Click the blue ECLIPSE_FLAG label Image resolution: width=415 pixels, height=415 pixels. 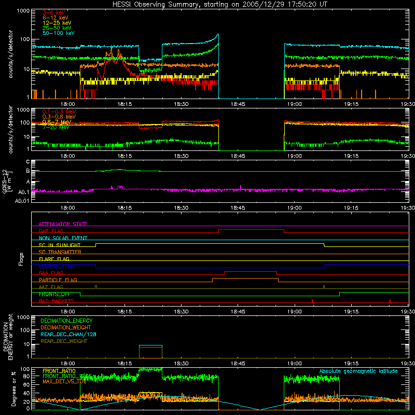click(x=57, y=266)
